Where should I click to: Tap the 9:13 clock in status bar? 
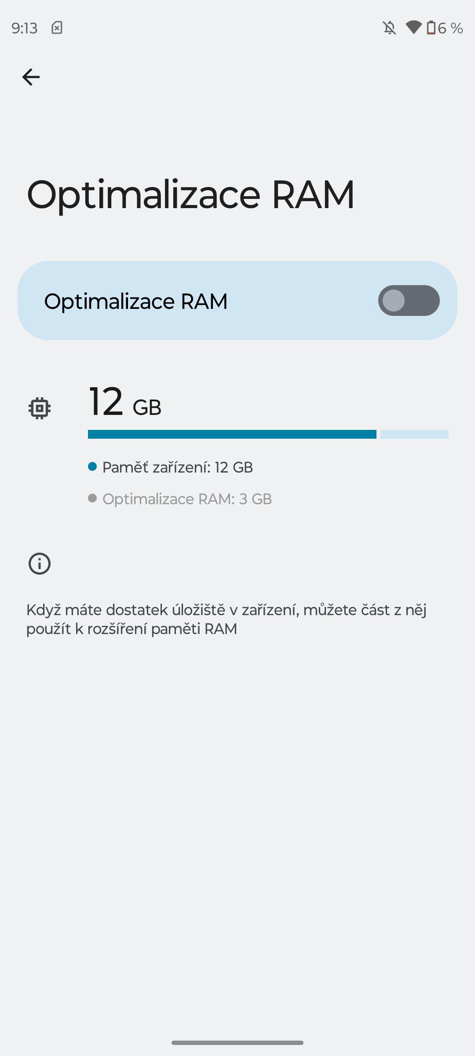coord(25,28)
